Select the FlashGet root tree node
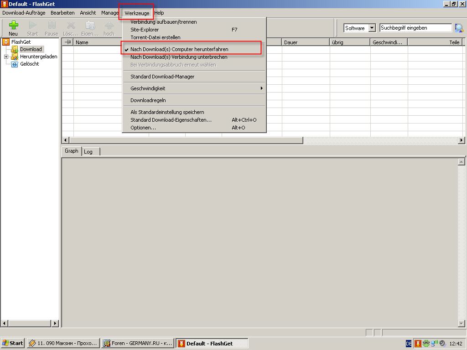Viewport: 467px width, 350px height. click(x=21, y=42)
